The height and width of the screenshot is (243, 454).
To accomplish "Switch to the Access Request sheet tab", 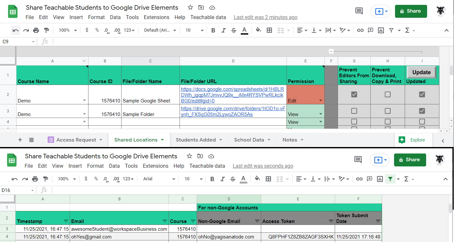I will 75,140.
